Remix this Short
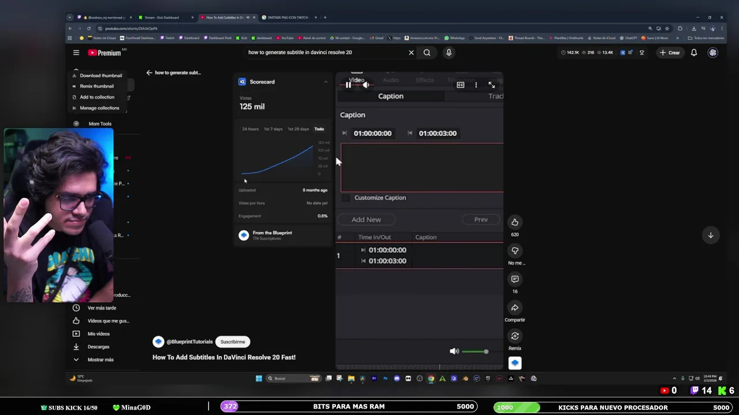This screenshot has height=415, width=739. click(514, 336)
